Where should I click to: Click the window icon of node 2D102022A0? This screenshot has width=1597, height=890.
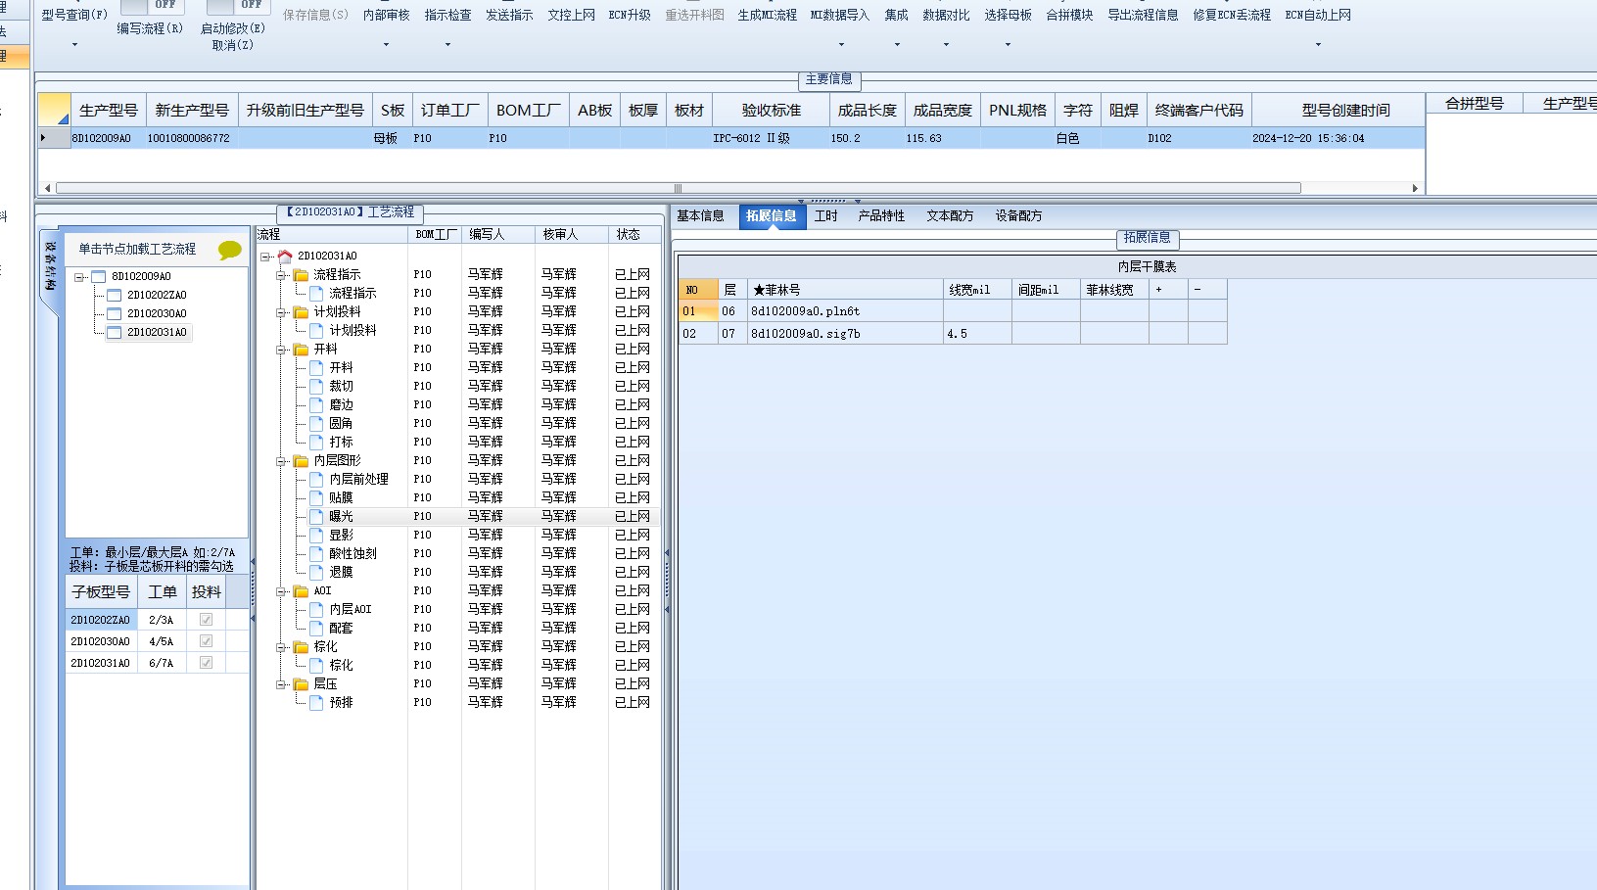coord(114,296)
